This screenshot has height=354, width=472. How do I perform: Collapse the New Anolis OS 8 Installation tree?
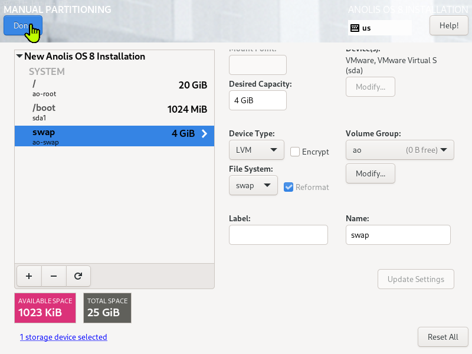(x=19, y=56)
